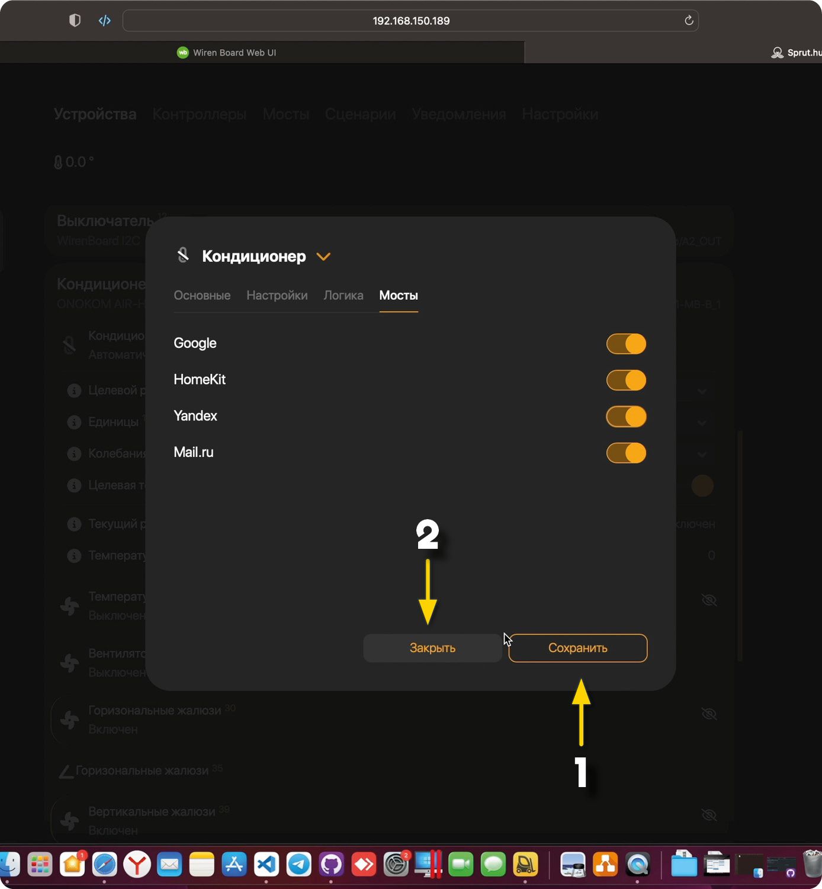Click the air conditioner icon in dialog header

tap(184, 255)
